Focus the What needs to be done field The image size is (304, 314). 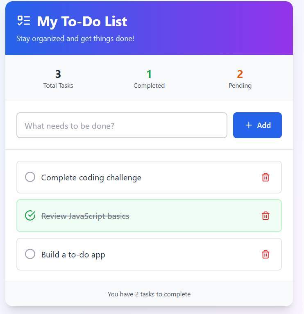point(122,125)
